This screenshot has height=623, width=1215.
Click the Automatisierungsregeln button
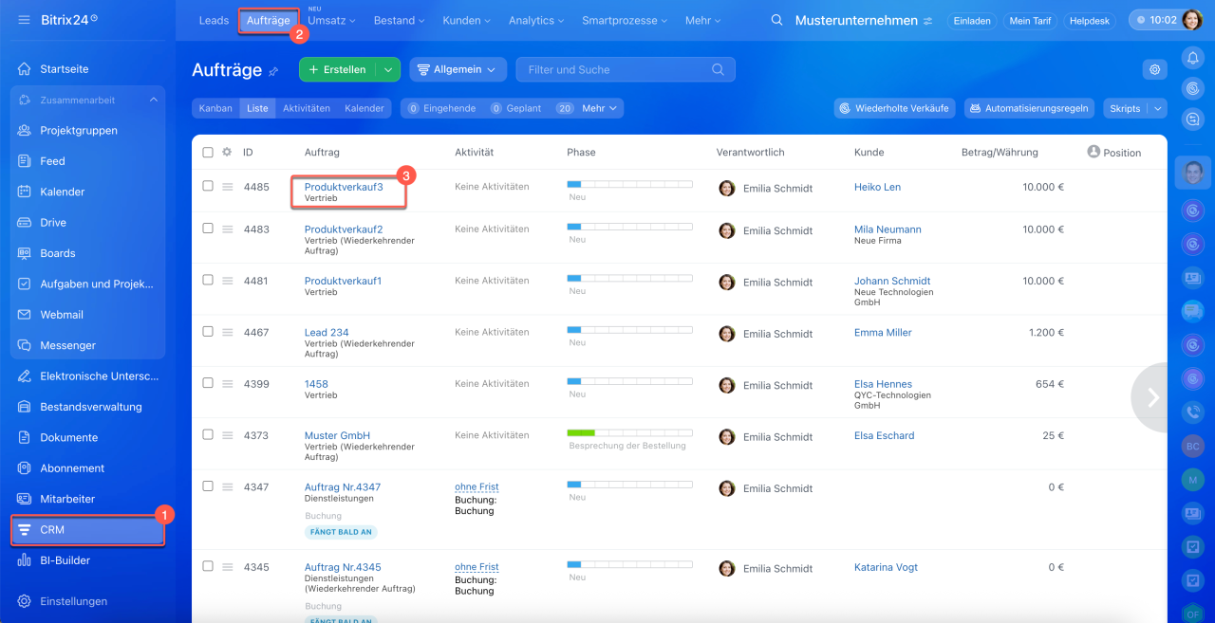point(1029,108)
